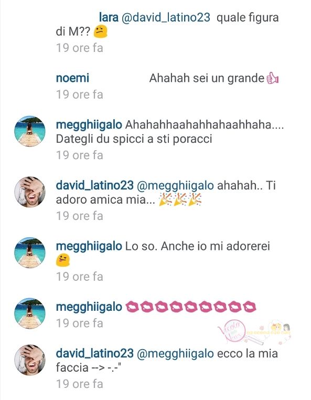This screenshot has width=311, height=400.
Task: Tap the row of pink lips emojis
Action: click(191, 307)
